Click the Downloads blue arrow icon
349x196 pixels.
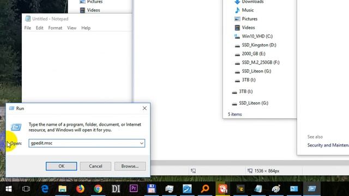click(237, 2)
